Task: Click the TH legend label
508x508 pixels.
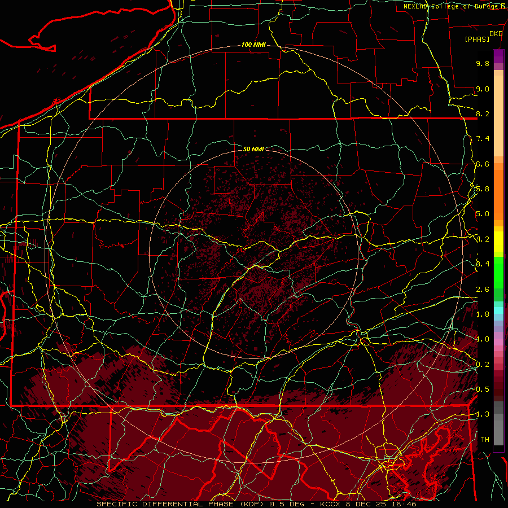Action: [485, 439]
